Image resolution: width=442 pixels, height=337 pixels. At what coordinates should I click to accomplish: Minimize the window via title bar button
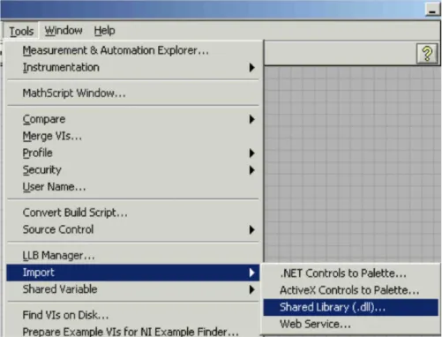coord(432,10)
